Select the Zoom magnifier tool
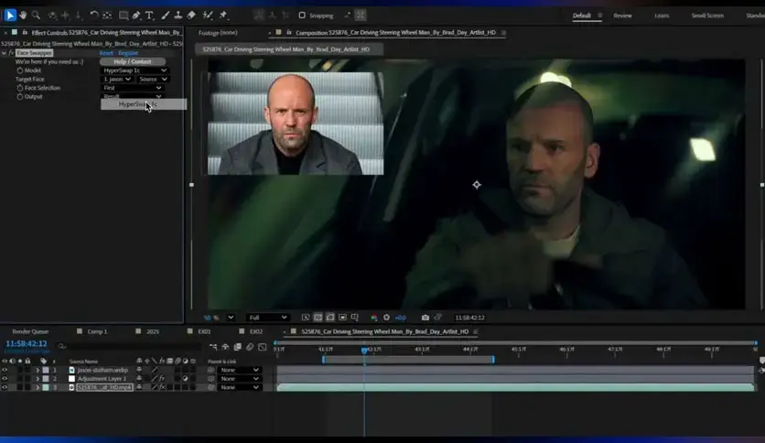This screenshot has width=765, height=443. coord(36,16)
